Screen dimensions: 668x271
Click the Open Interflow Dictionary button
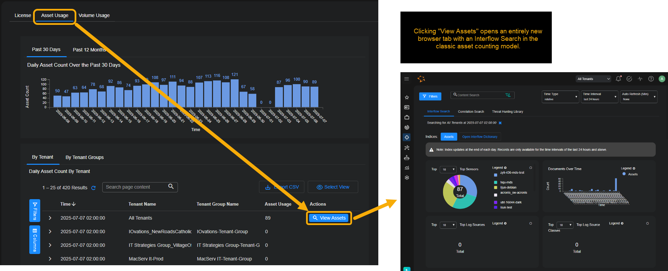click(480, 137)
